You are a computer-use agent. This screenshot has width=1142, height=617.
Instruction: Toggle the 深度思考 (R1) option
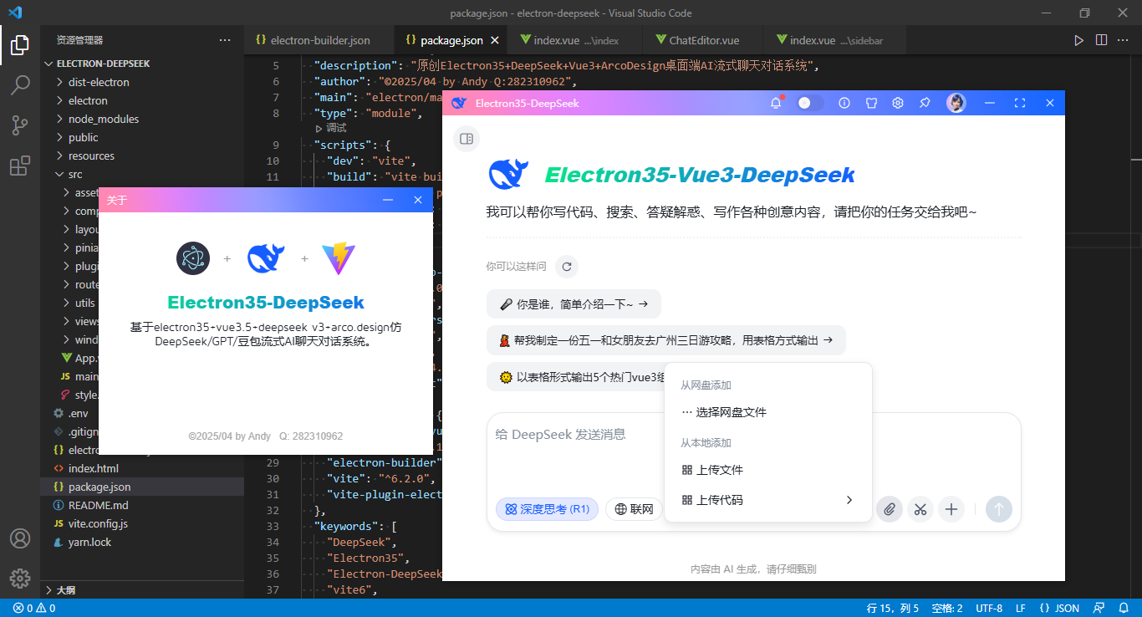click(547, 509)
